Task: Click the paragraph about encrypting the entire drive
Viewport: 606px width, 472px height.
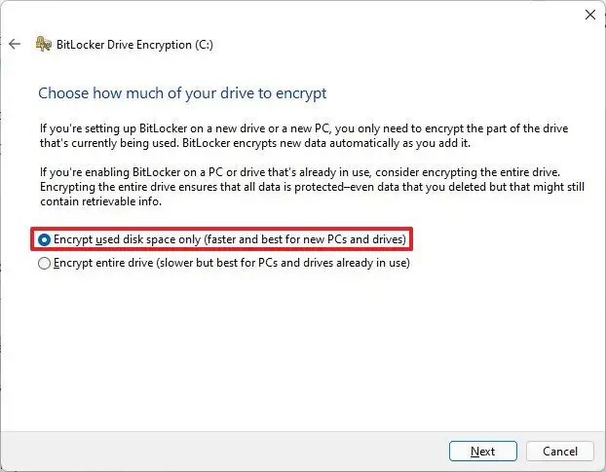Action: (x=292, y=187)
